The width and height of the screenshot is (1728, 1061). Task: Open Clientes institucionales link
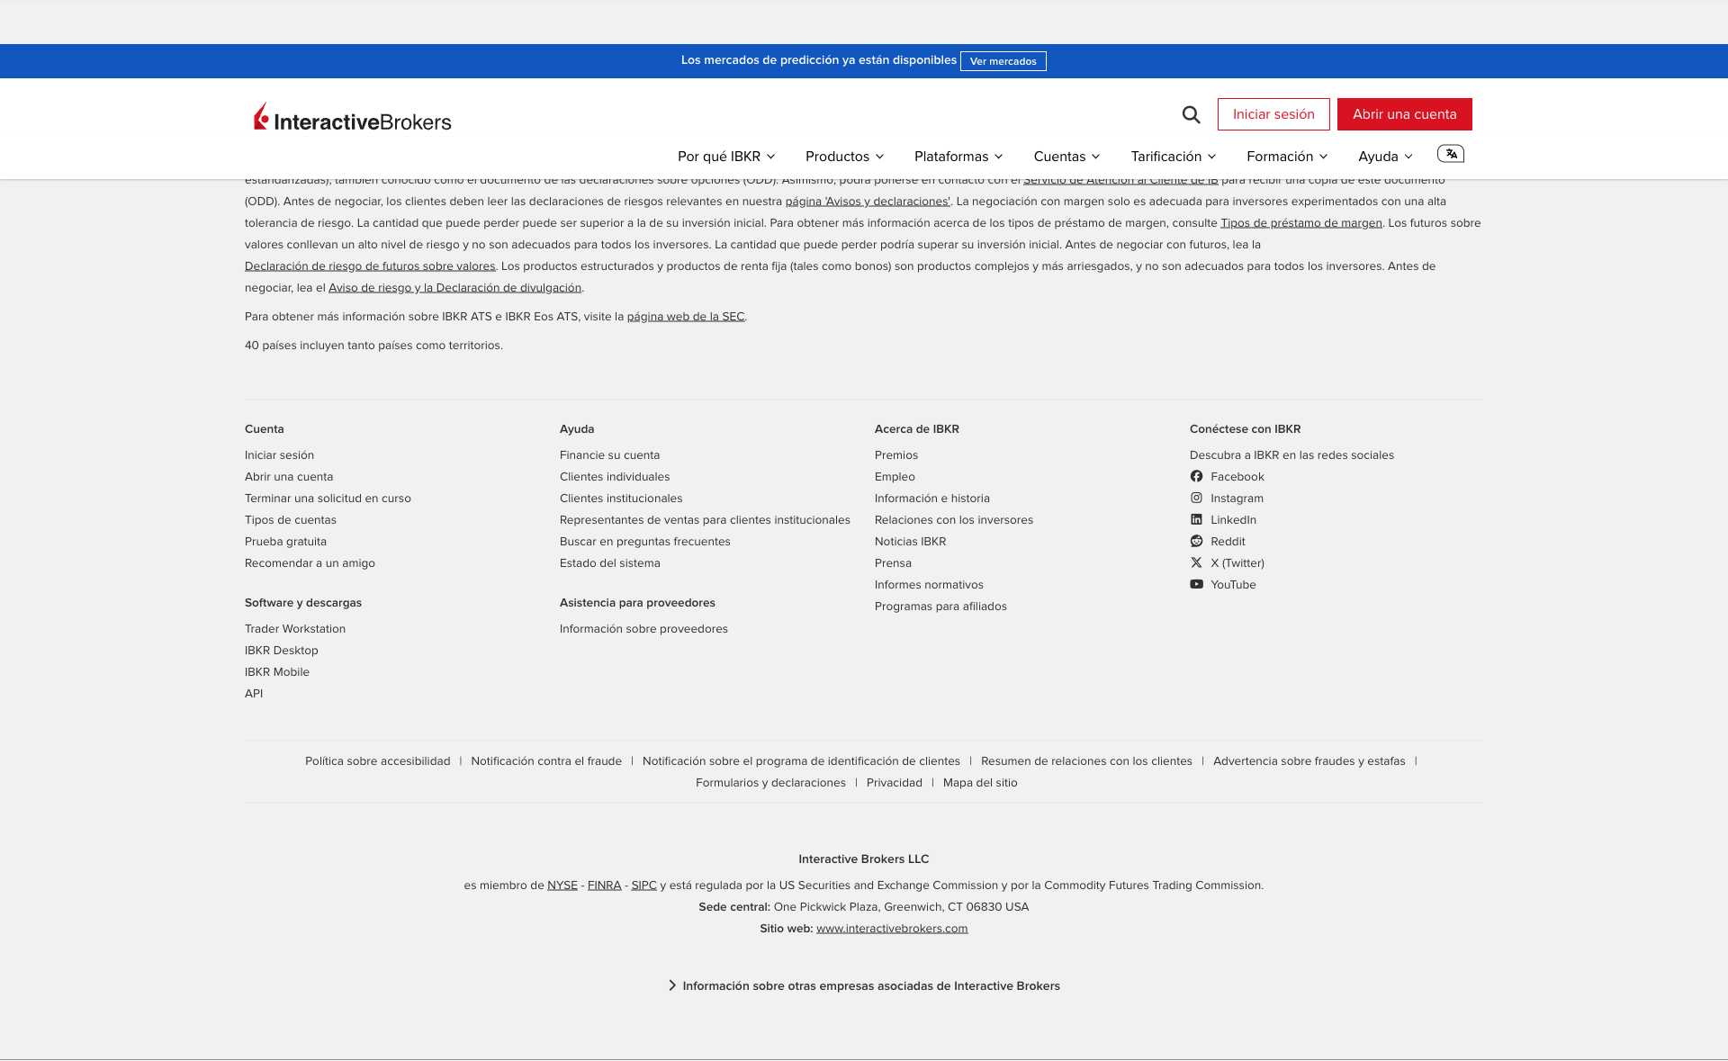(x=621, y=499)
